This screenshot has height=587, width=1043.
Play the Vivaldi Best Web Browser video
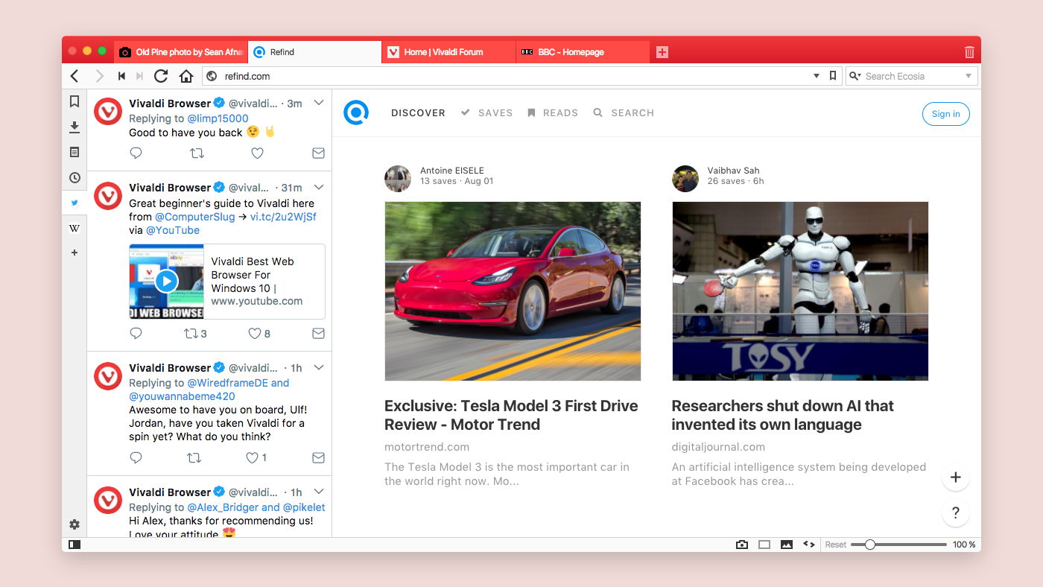coord(166,281)
